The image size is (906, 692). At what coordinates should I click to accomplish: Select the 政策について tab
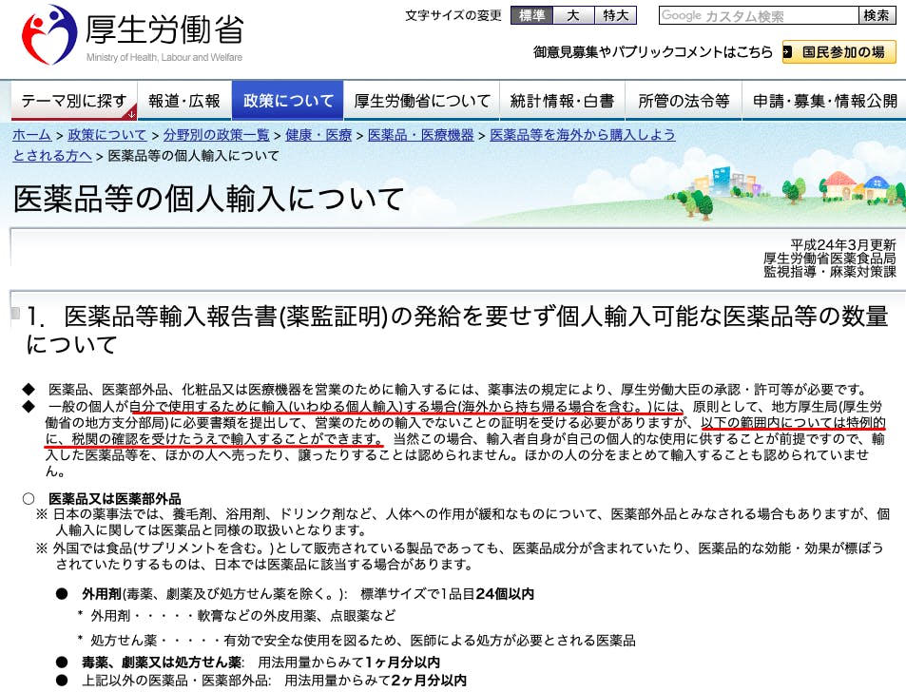288,101
